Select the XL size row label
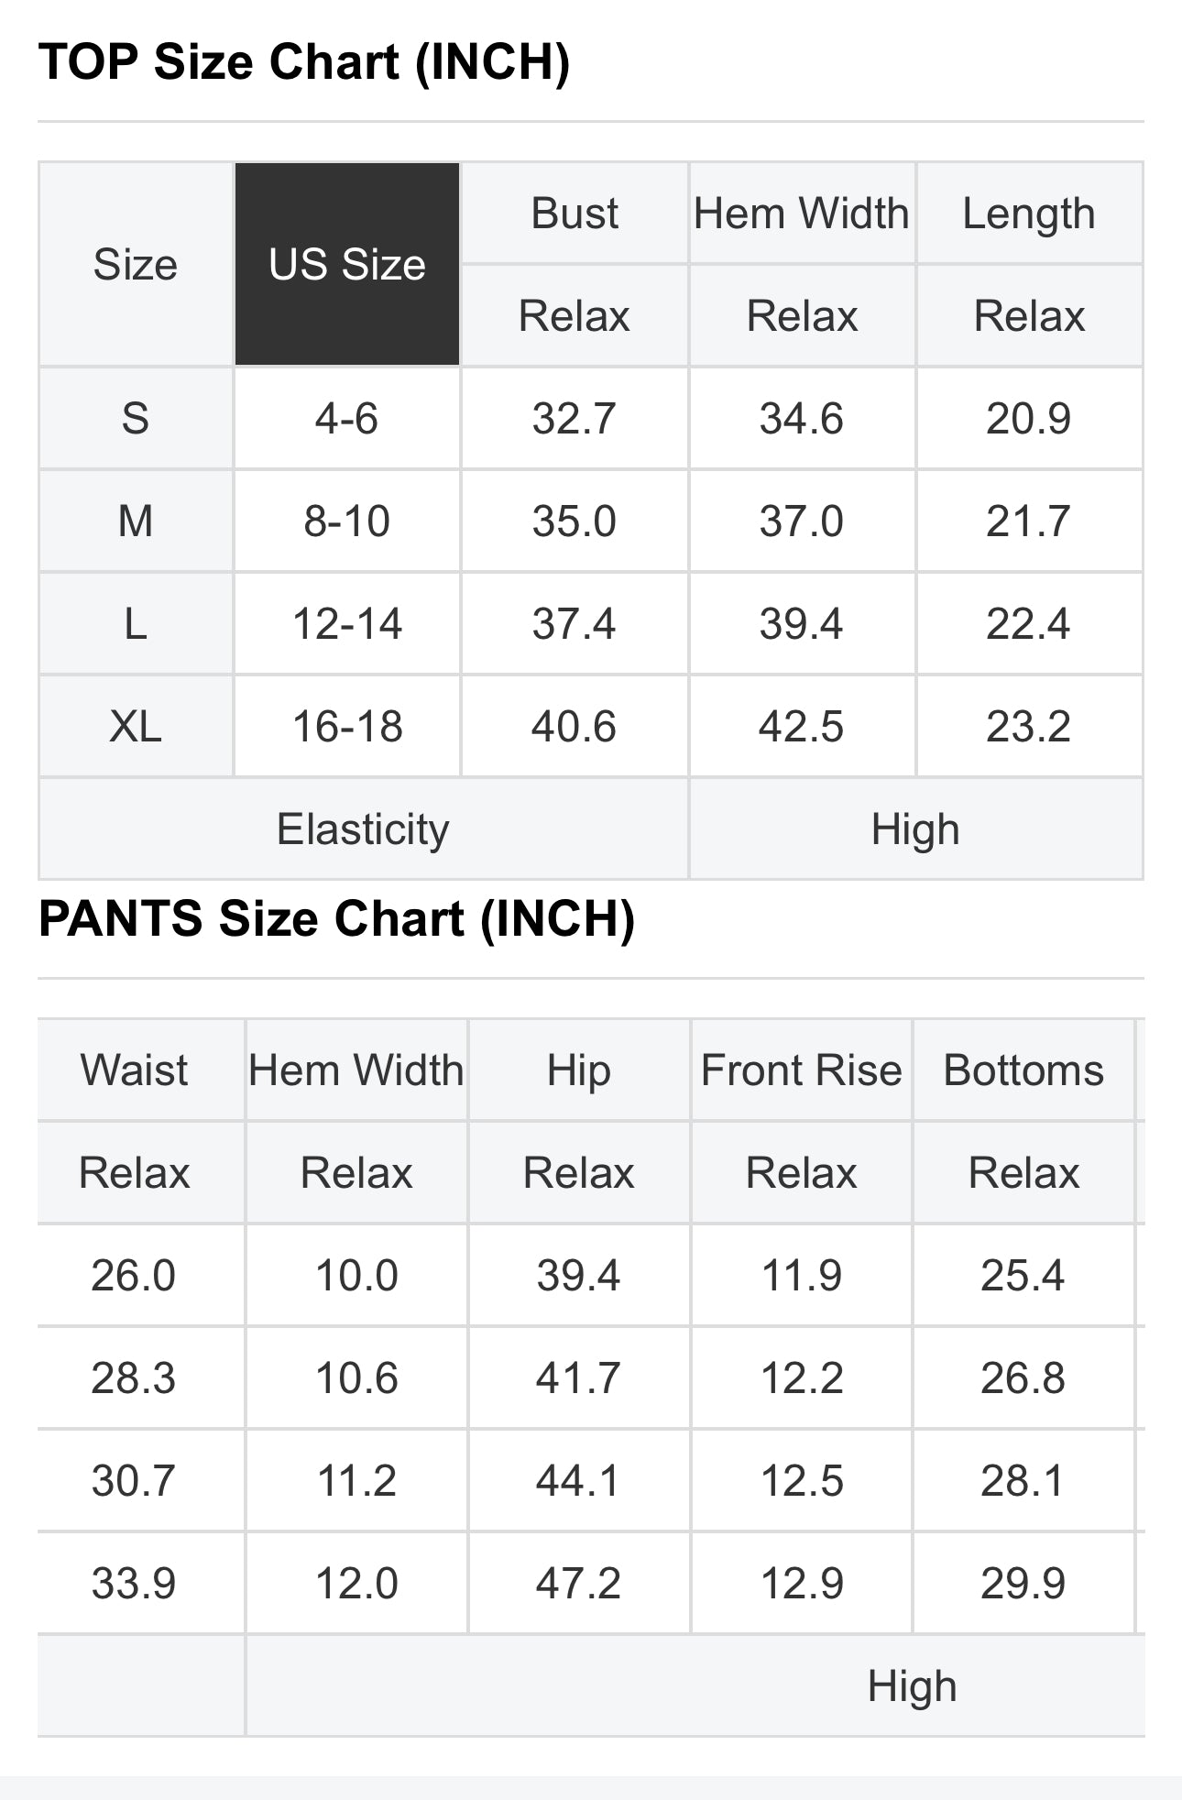 pos(136,727)
